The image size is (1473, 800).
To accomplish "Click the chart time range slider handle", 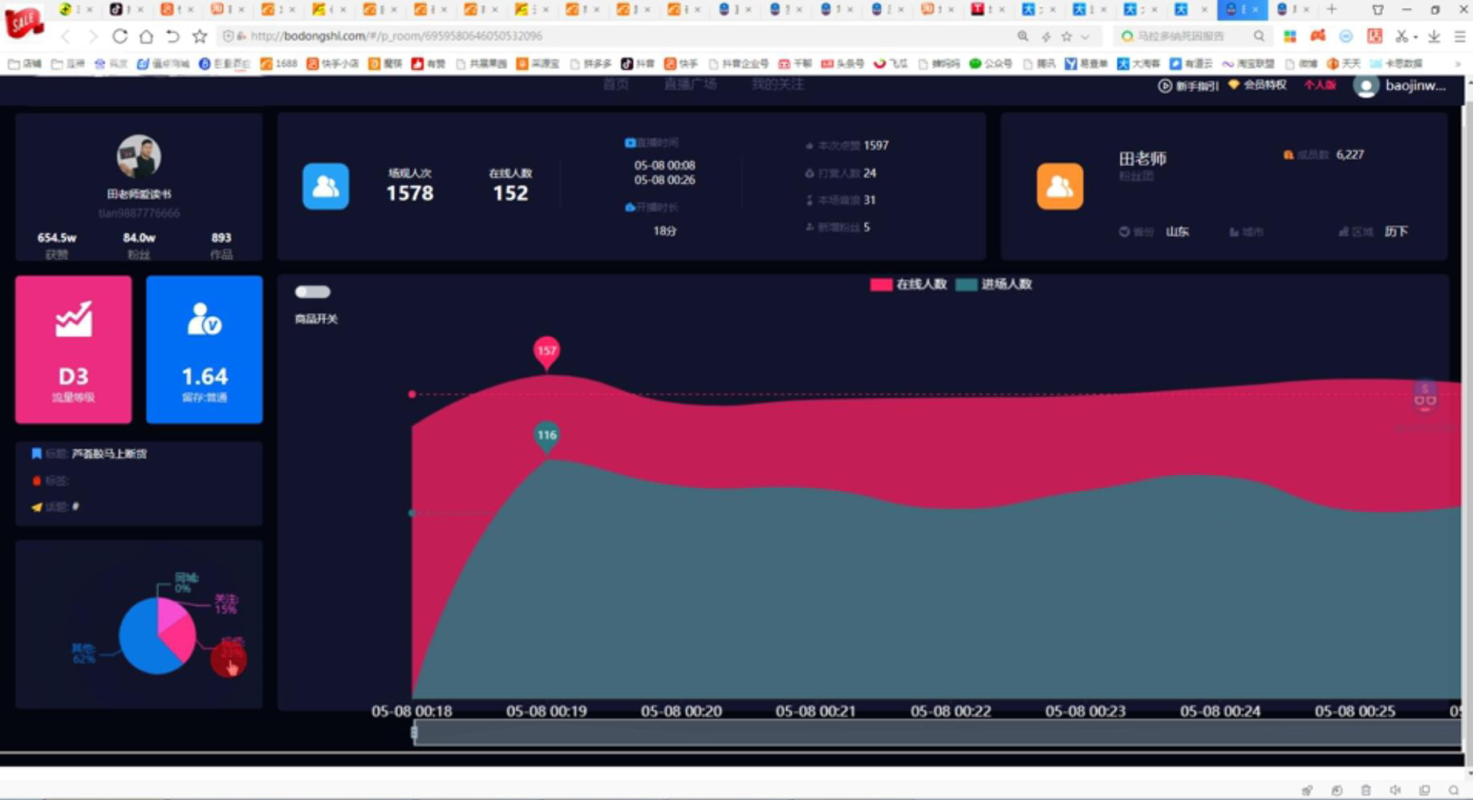I will (x=414, y=732).
